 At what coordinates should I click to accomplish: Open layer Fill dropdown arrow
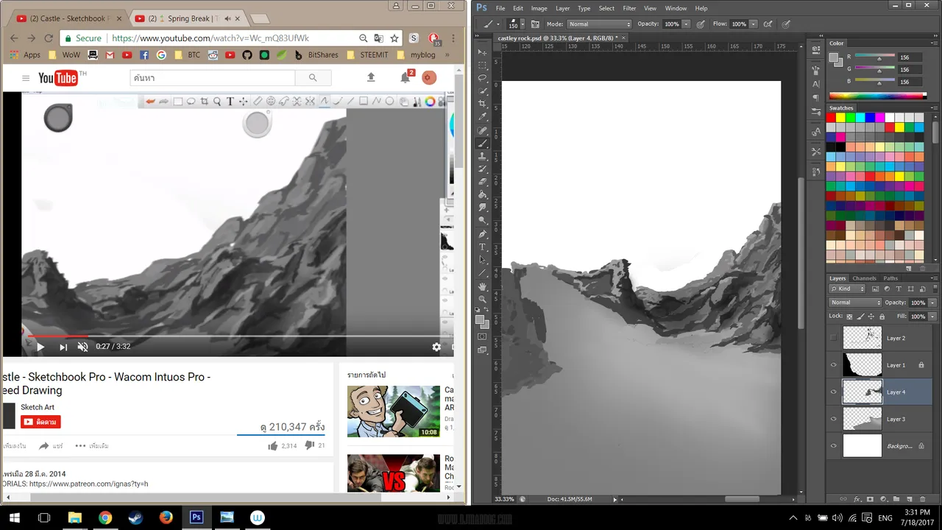(x=932, y=317)
